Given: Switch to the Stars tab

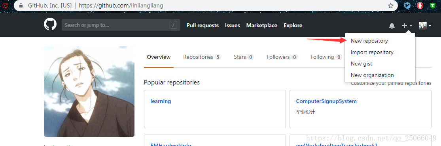Looking at the screenshot, I should point(244,57).
